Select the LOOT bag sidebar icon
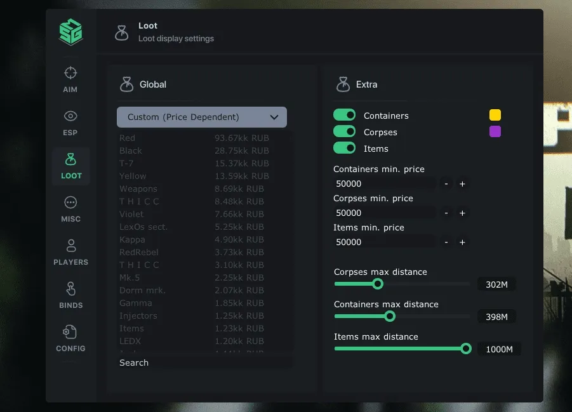The width and height of the screenshot is (572, 412). tap(70, 166)
